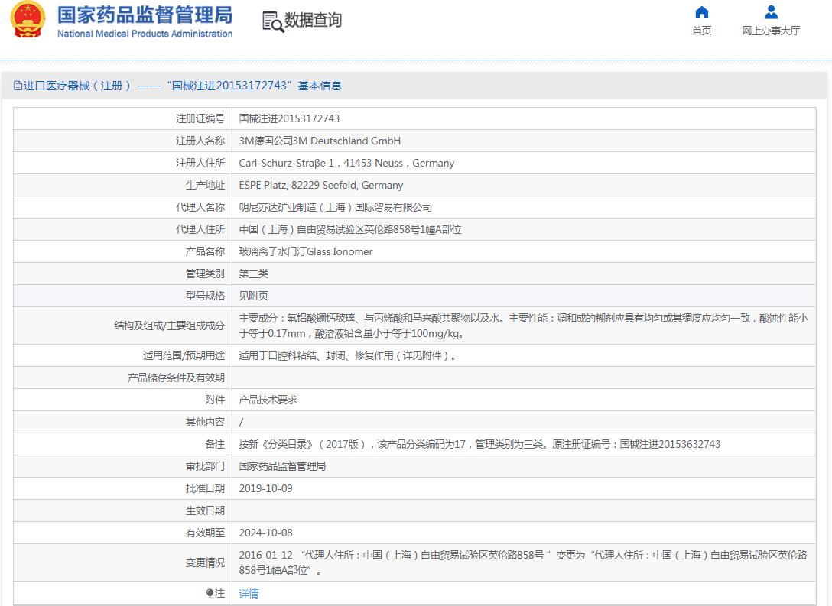Select the 2016-01-12 change record text
The width and height of the screenshot is (832, 606).
[523, 562]
